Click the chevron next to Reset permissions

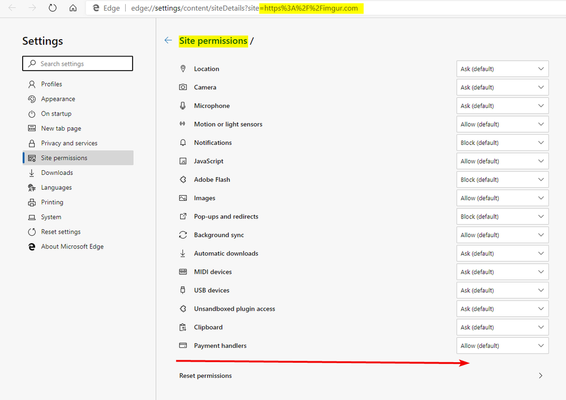[x=541, y=376]
